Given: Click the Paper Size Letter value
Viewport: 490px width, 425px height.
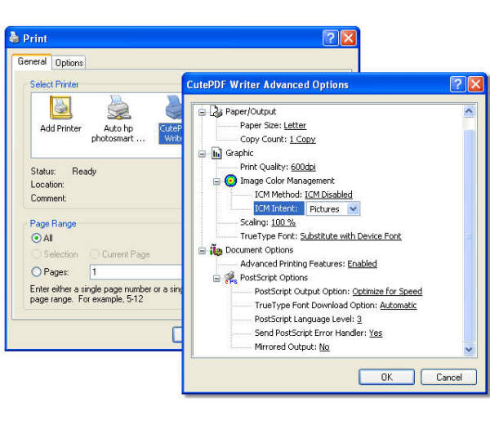Looking at the screenshot, I should click(x=295, y=125).
